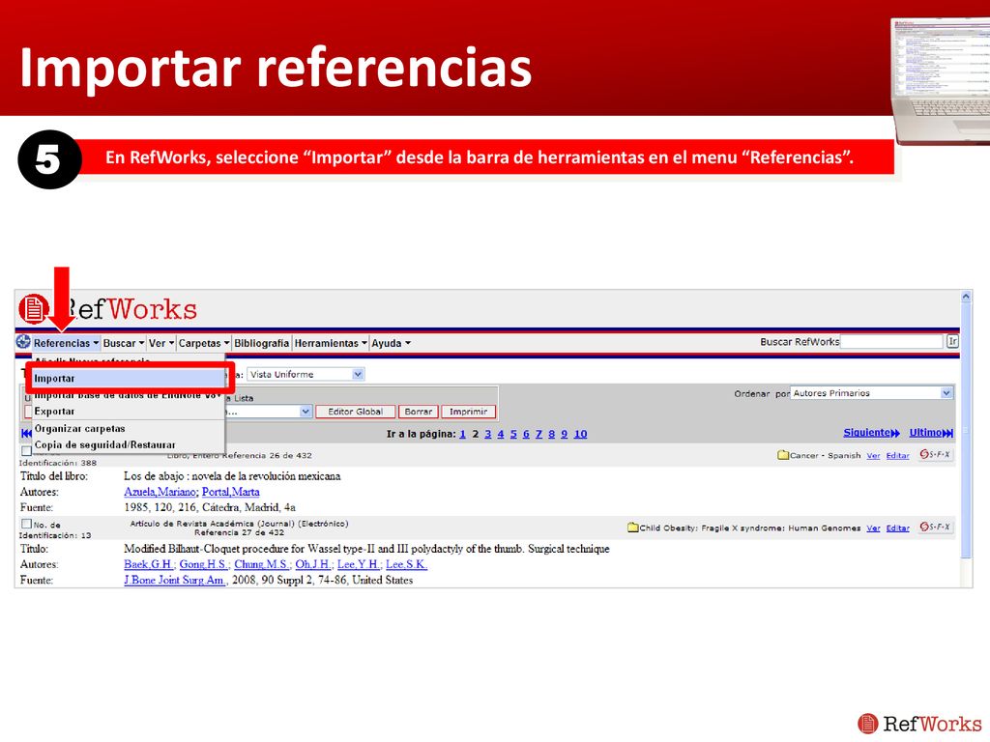Click the 'Identificación: 388' label
This screenshot has width=990, height=742.
click(x=57, y=463)
